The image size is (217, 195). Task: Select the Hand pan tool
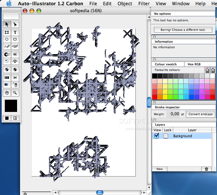tap(7, 93)
